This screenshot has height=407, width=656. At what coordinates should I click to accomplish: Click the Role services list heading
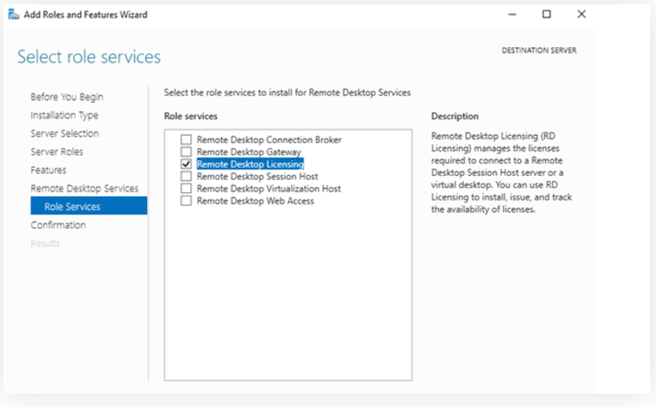(191, 116)
